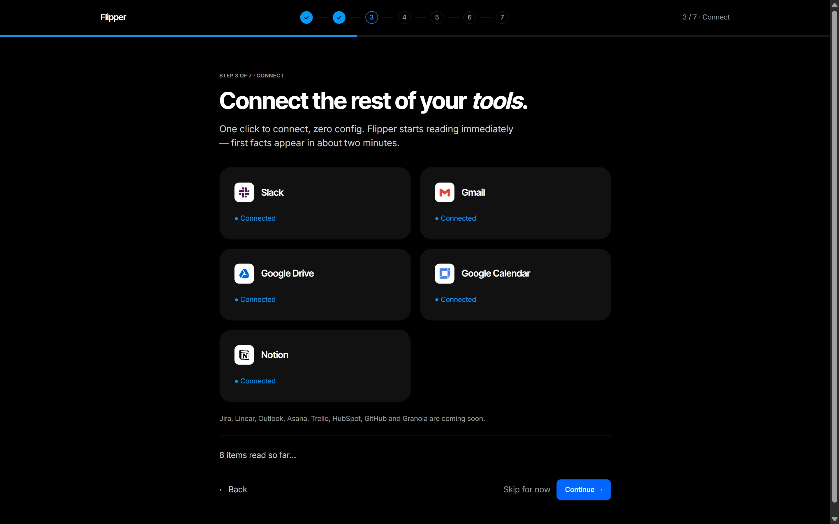The height and width of the screenshot is (524, 839).
Task: Click the scrollbar down arrow
Action: [x=835, y=519]
